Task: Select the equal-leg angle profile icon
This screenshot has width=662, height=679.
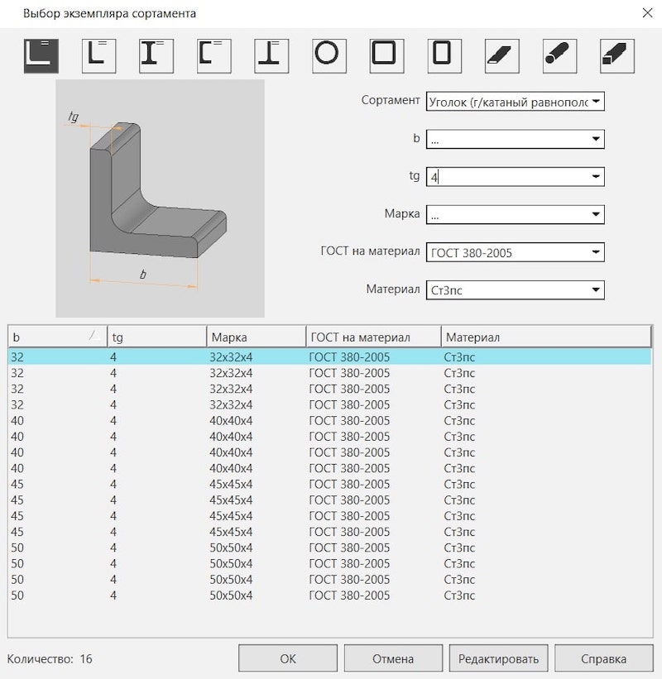Action: coord(41,56)
